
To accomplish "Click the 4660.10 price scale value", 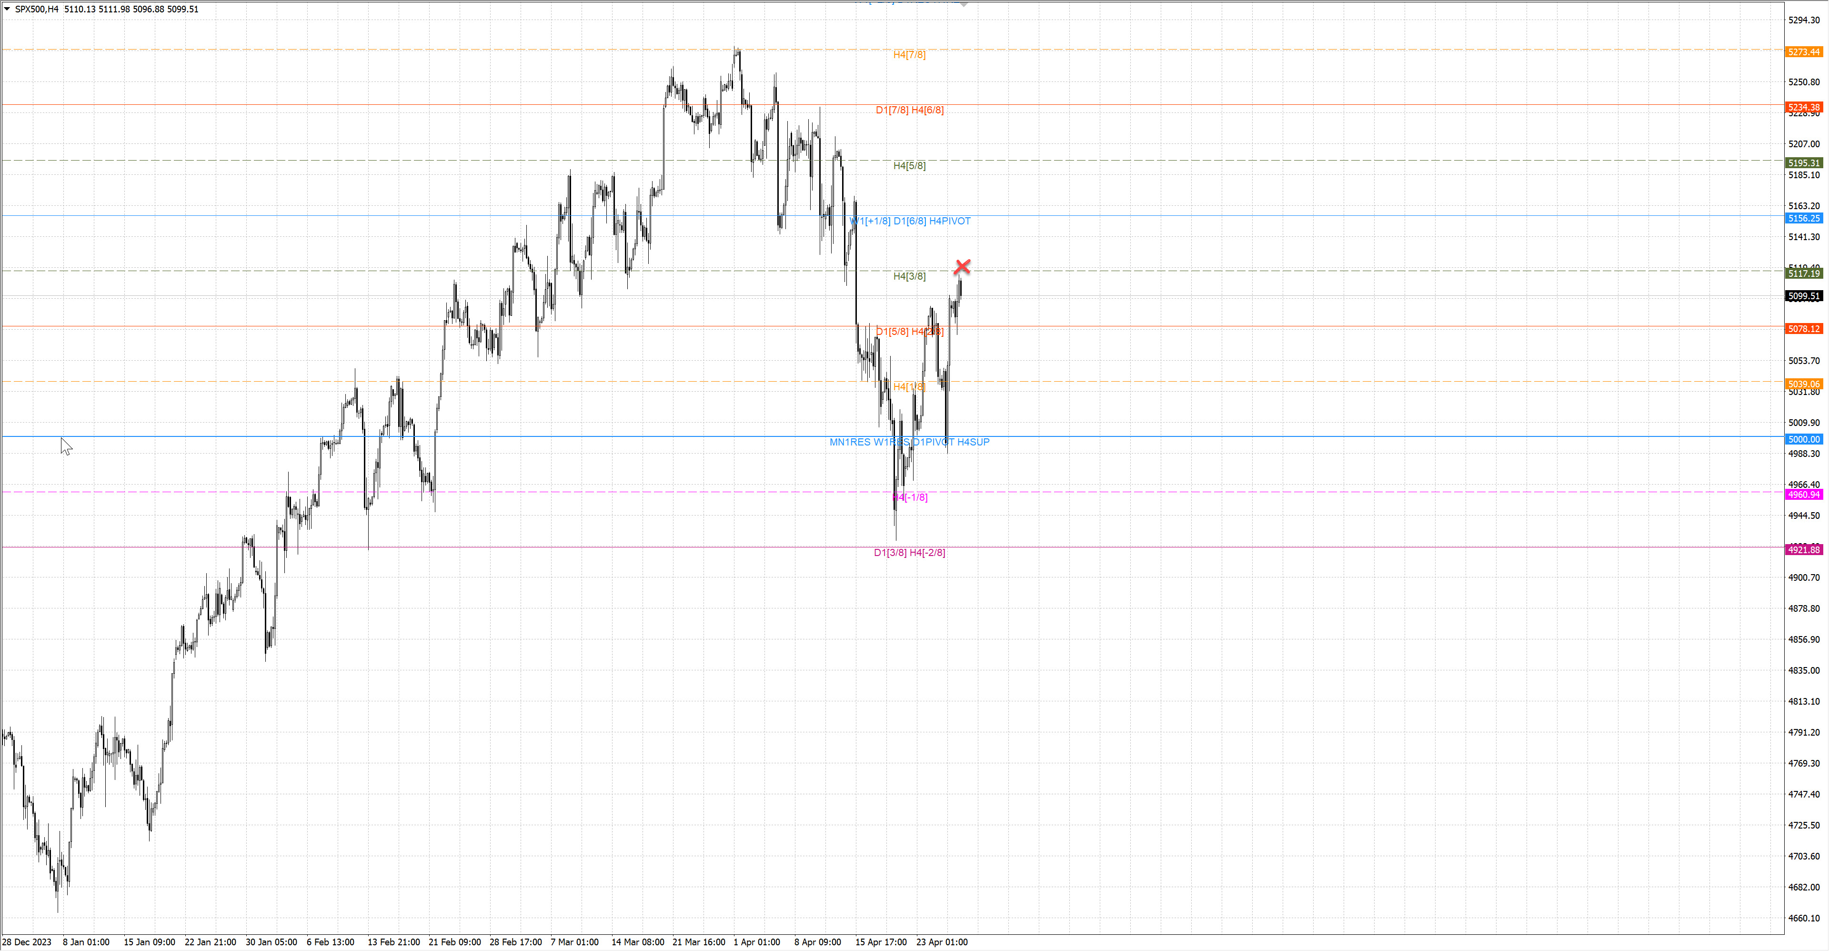I will pos(1803,918).
